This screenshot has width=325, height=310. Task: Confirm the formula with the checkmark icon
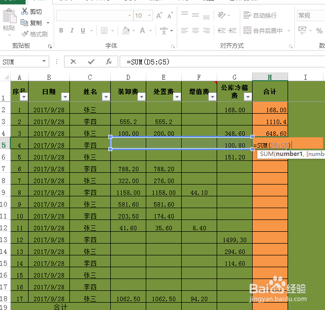(91, 62)
